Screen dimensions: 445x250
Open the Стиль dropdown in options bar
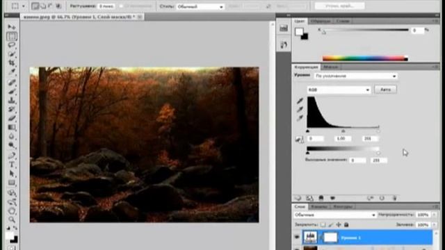200,6
